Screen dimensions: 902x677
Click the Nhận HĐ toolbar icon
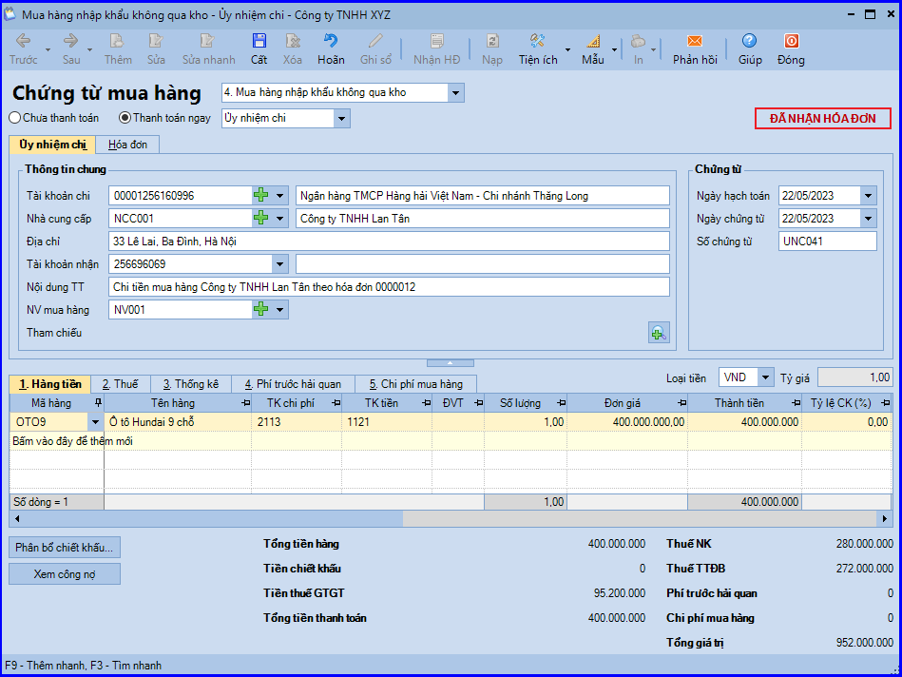436,40
